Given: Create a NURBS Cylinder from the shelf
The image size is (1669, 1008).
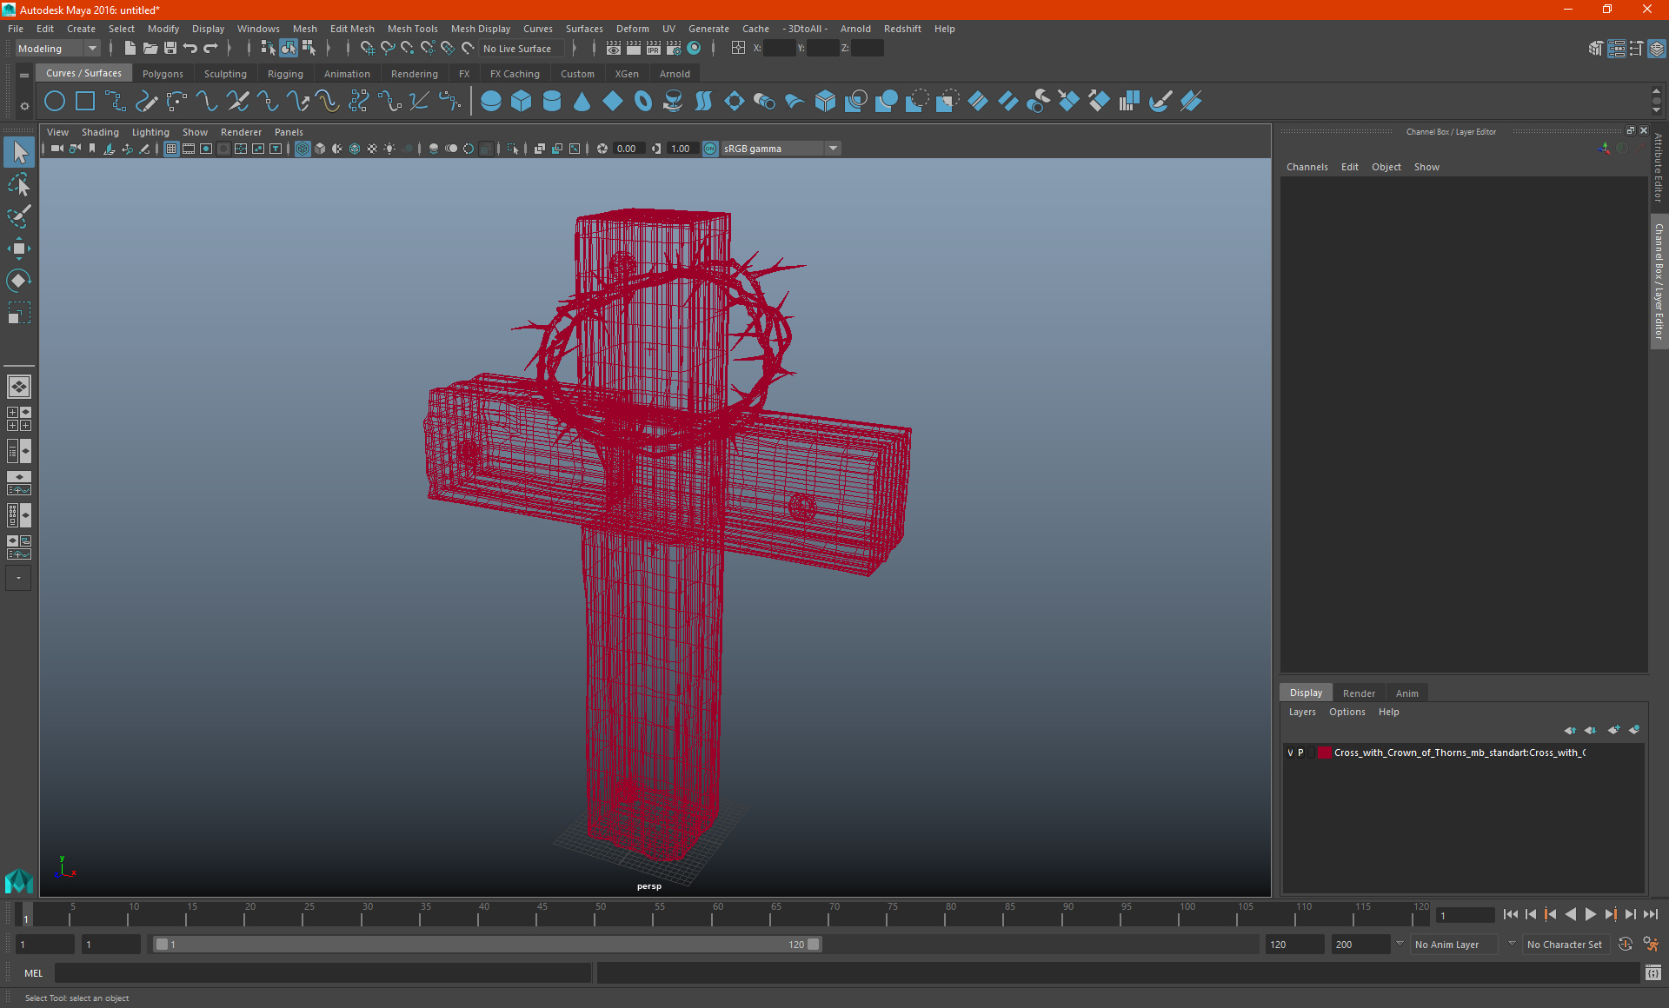Looking at the screenshot, I should (552, 102).
